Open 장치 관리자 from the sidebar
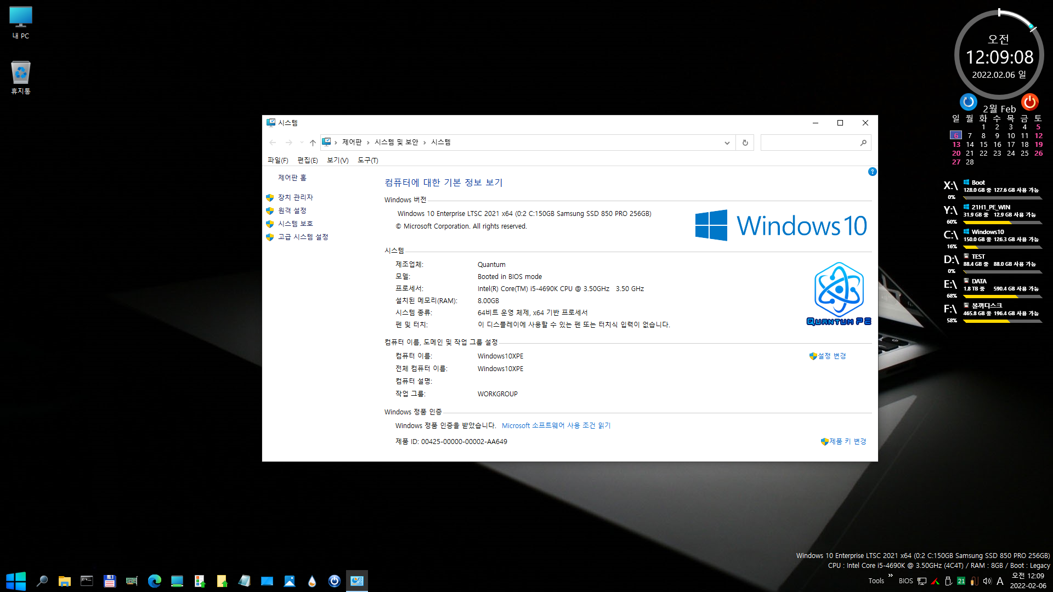Viewport: 1053px width, 592px height. (295, 197)
